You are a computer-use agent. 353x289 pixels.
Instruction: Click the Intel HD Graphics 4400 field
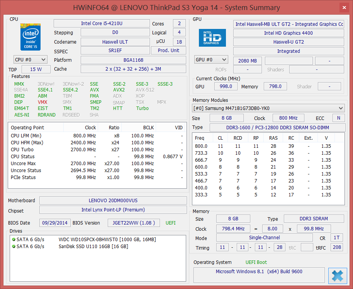[289, 33]
